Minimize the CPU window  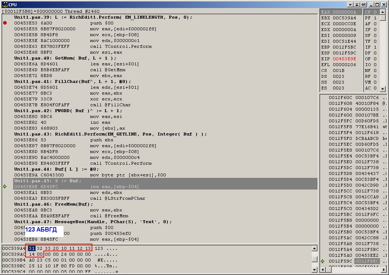pyautogui.click(x=371, y=4)
